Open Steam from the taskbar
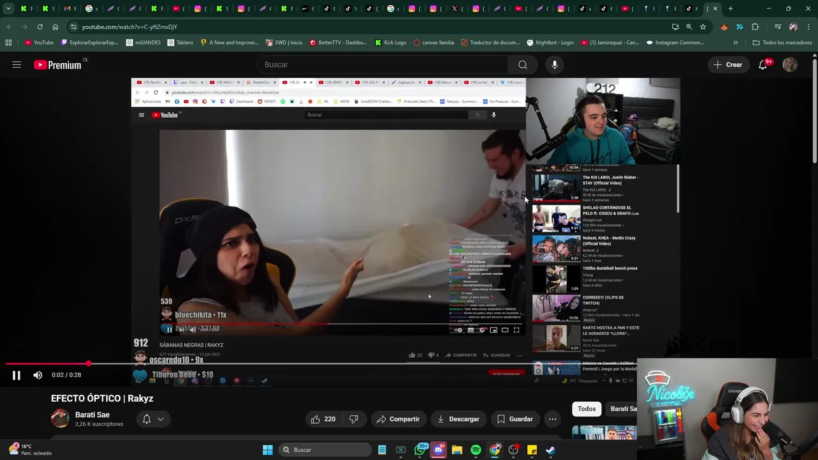The width and height of the screenshot is (818, 460). tap(550, 450)
